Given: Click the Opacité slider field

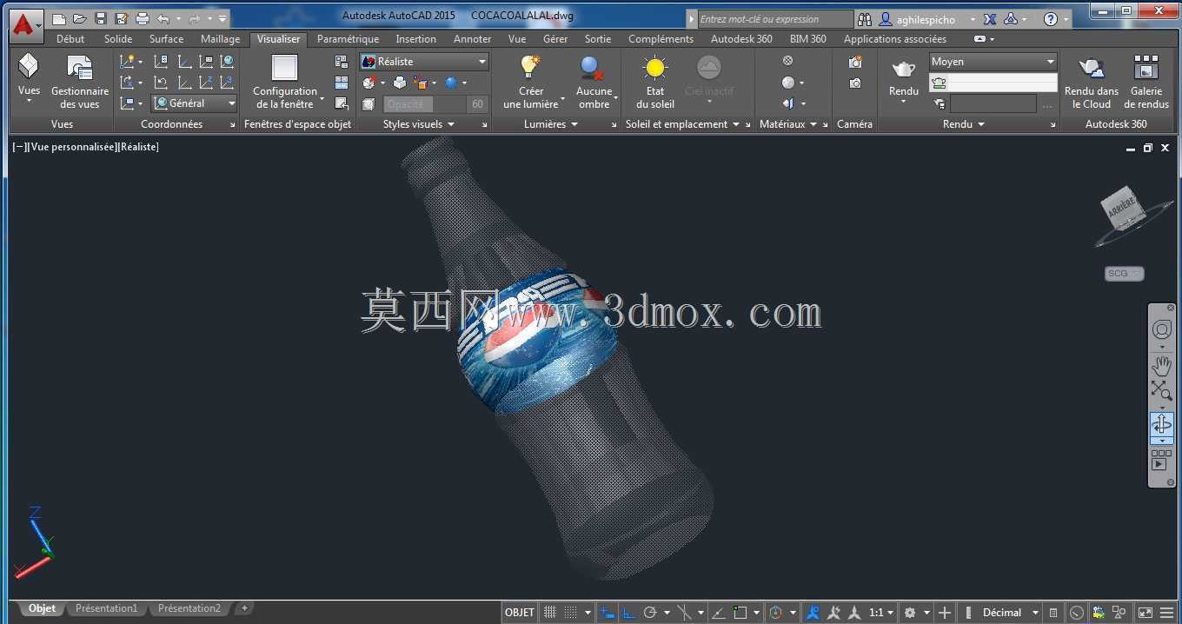Looking at the screenshot, I should 424,104.
